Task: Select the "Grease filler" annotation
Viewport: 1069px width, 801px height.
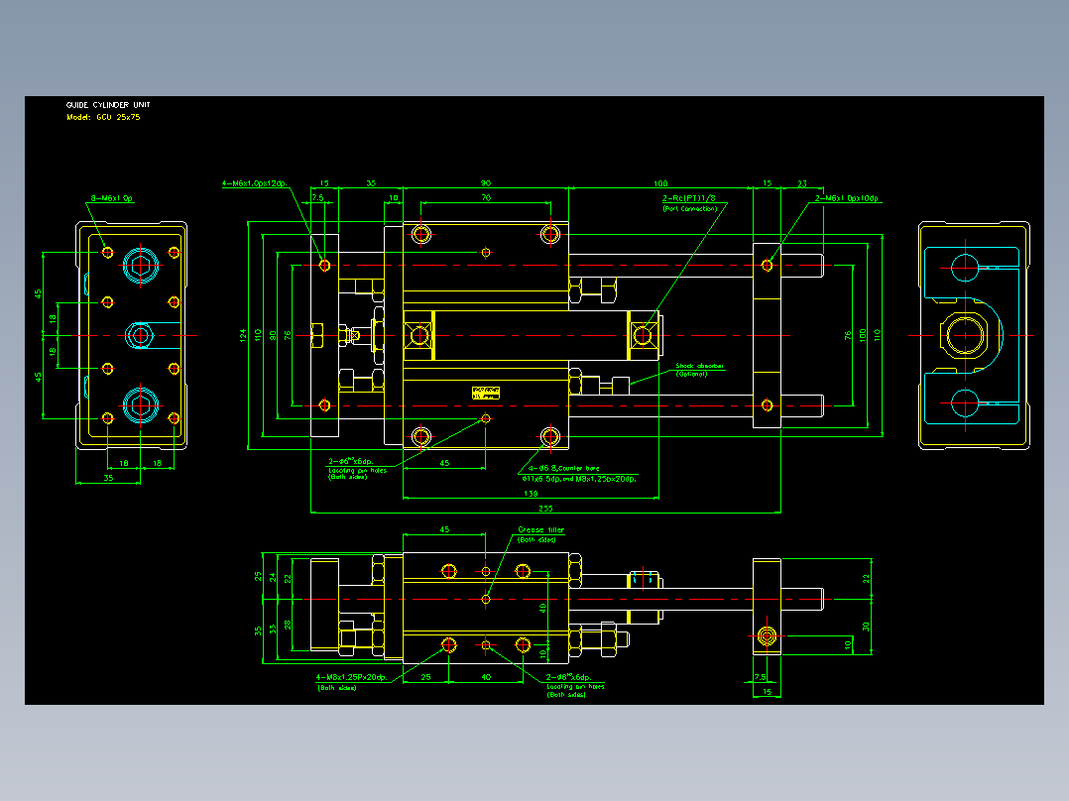Action: tap(541, 529)
